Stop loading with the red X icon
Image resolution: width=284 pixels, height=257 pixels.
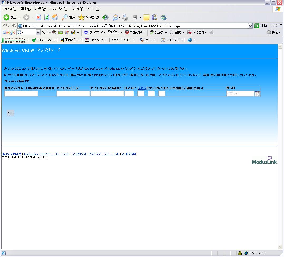[x=38, y=17]
